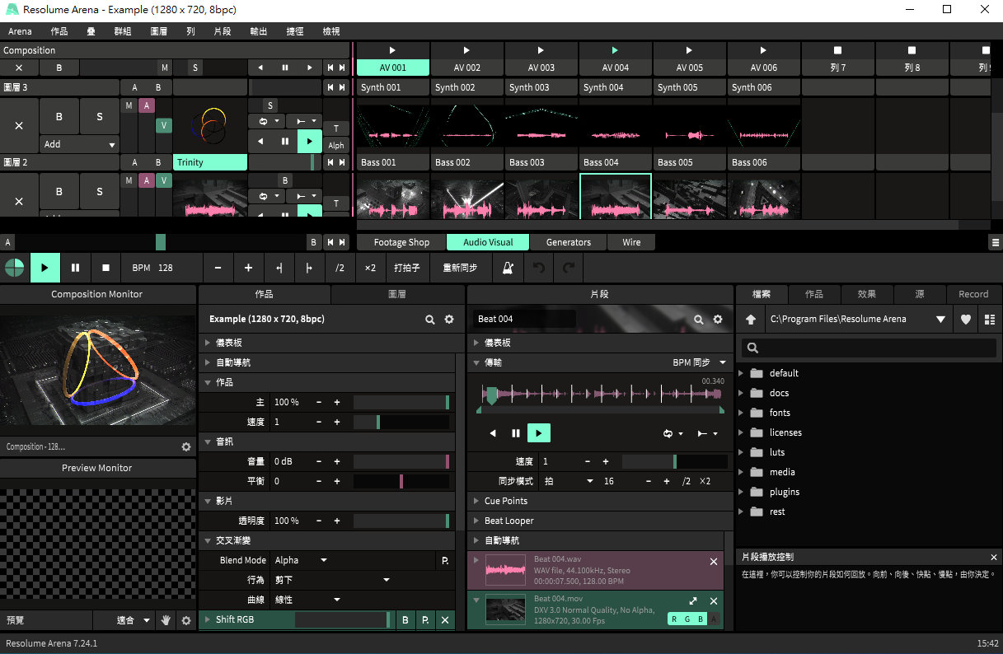Open the 片段 menu in the menu bar
The image size is (1003, 654).
click(x=223, y=31)
